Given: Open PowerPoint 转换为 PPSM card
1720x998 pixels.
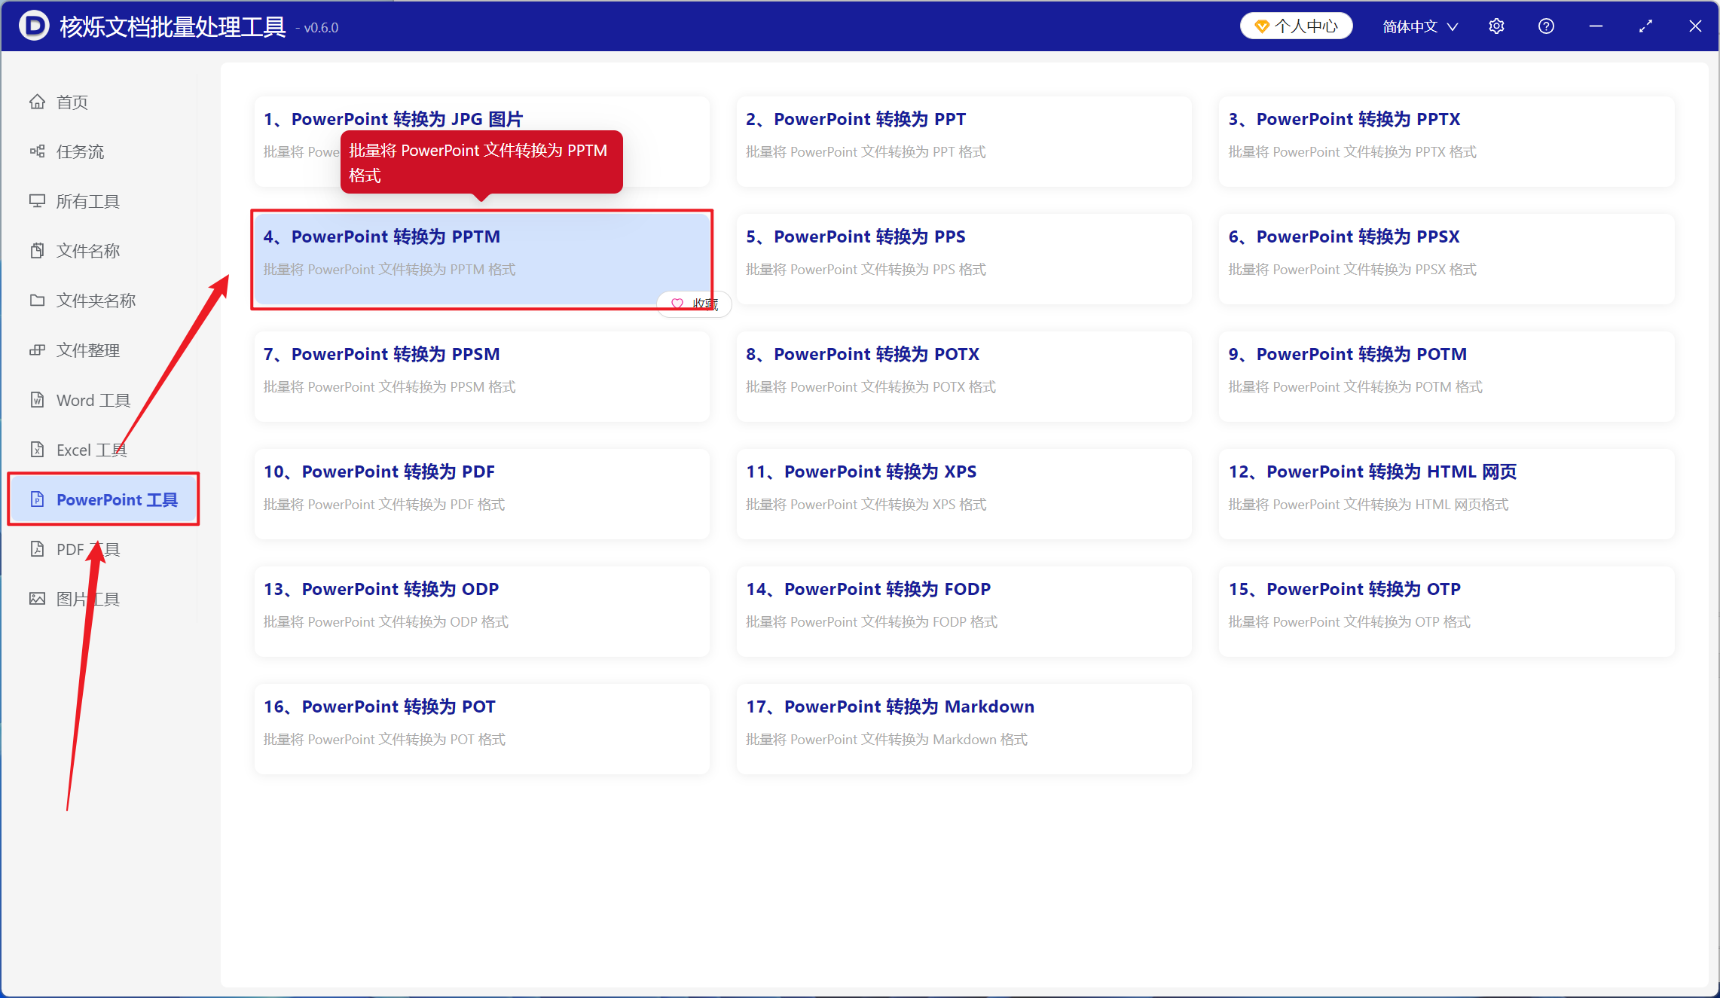Looking at the screenshot, I should (482, 376).
